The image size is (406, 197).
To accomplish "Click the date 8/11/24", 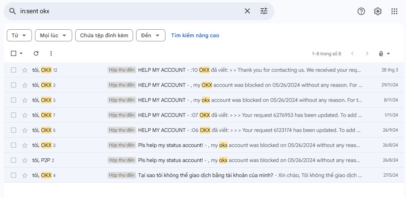I will click(391, 100).
